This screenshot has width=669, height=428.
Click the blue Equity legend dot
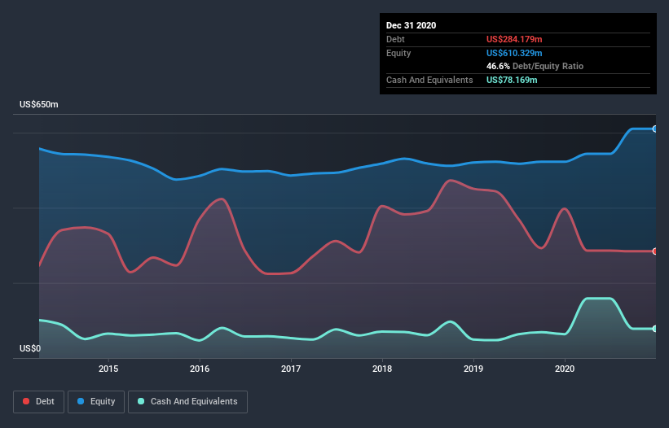point(81,401)
